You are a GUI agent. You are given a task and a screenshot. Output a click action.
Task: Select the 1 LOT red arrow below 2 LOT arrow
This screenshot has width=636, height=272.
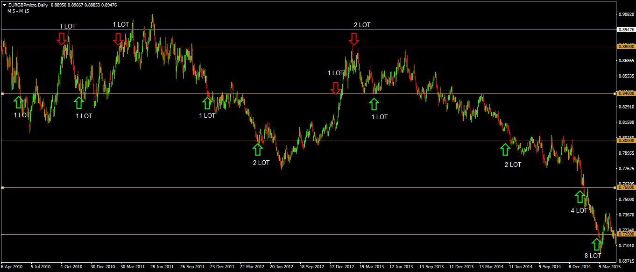click(x=337, y=88)
